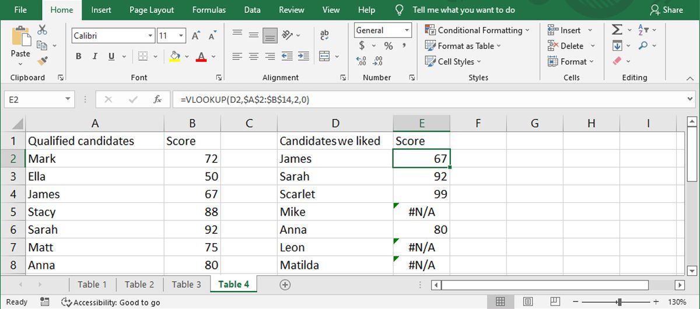Switch to the Table 2 sheet tab
The image size is (700, 309).
pyautogui.click(x=139, y=285)
